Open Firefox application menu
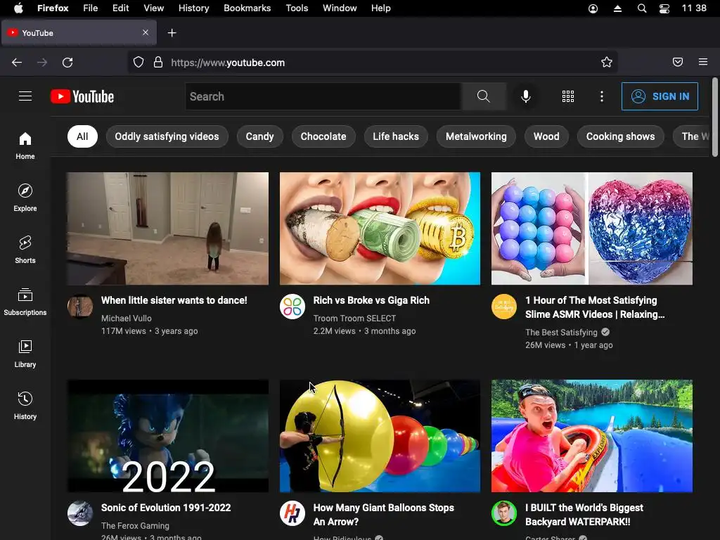This screenshot has width=720, height=540. click(703, 62)
